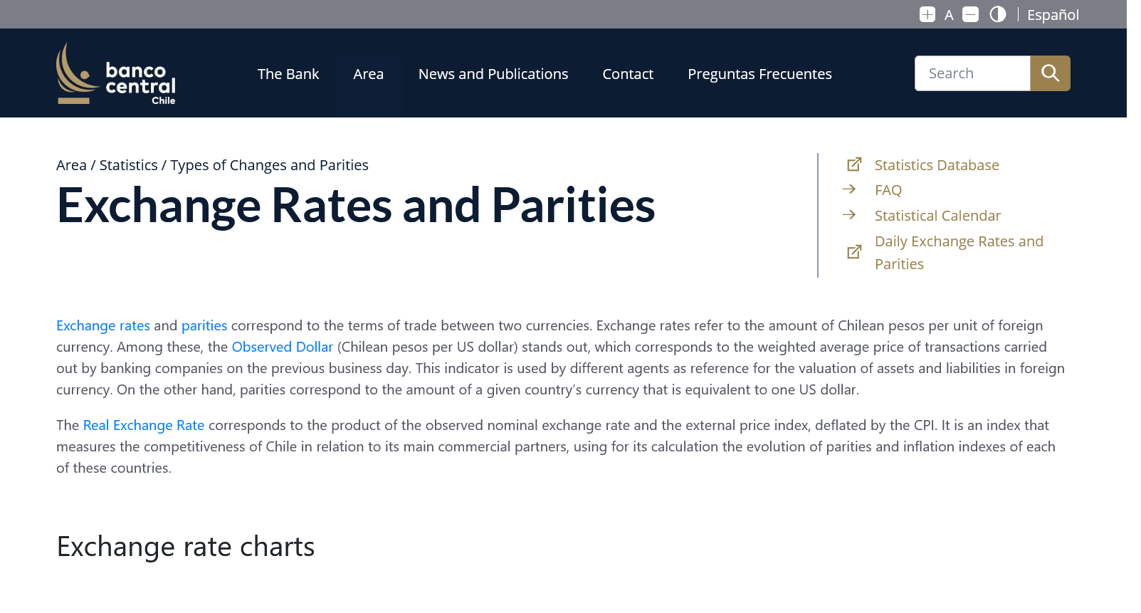Click the arrow icon next to FAQ
The image size is (1141, 613).
point(849,189)
